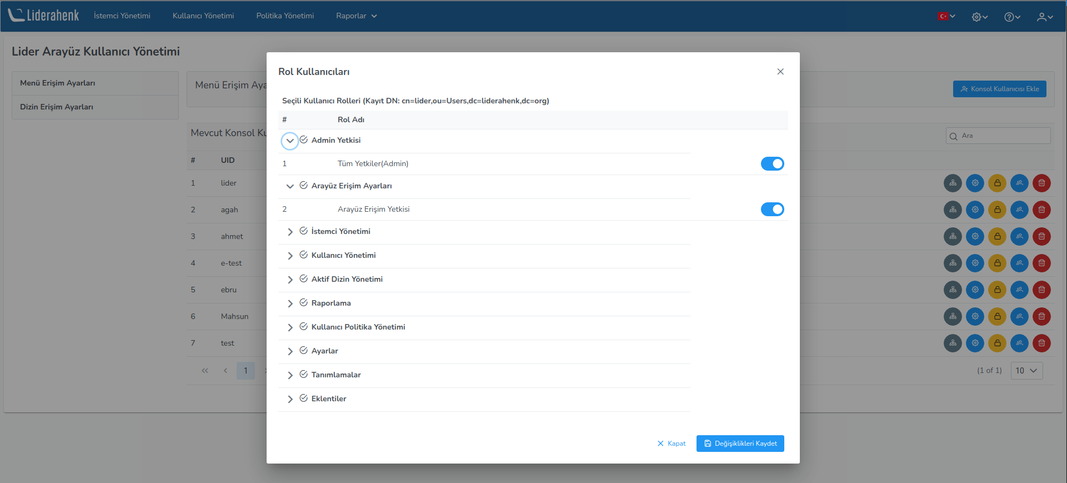Go to Politika Yönetimi in the navbar
The width and height of the screenshot is (1067, 483).
pyautogui.click(x=285, y=16)
